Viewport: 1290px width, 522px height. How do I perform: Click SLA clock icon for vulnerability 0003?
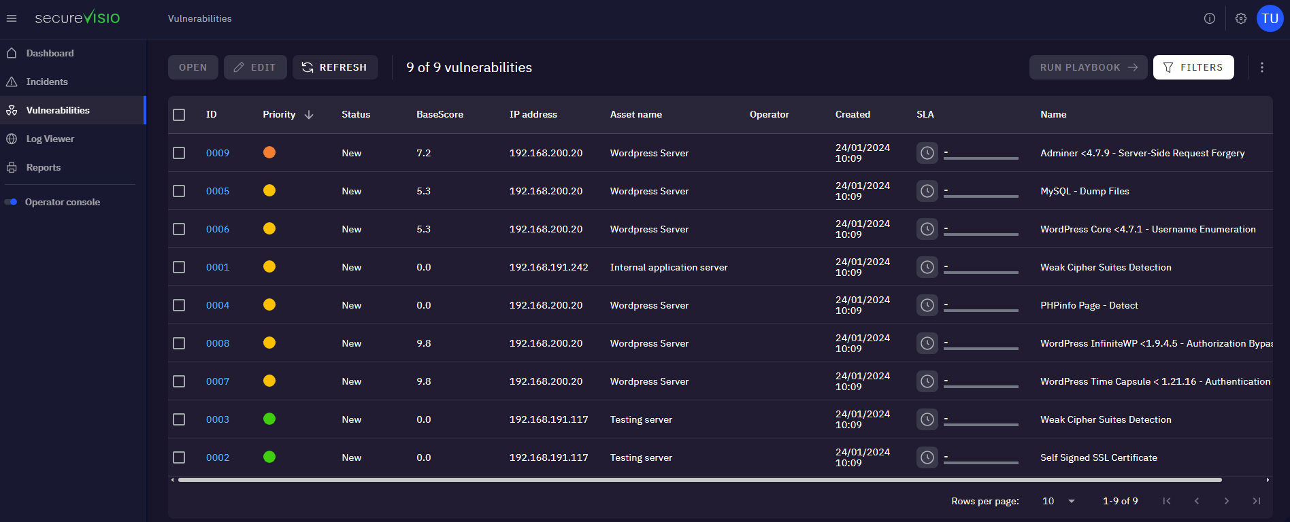coord(927,419)
